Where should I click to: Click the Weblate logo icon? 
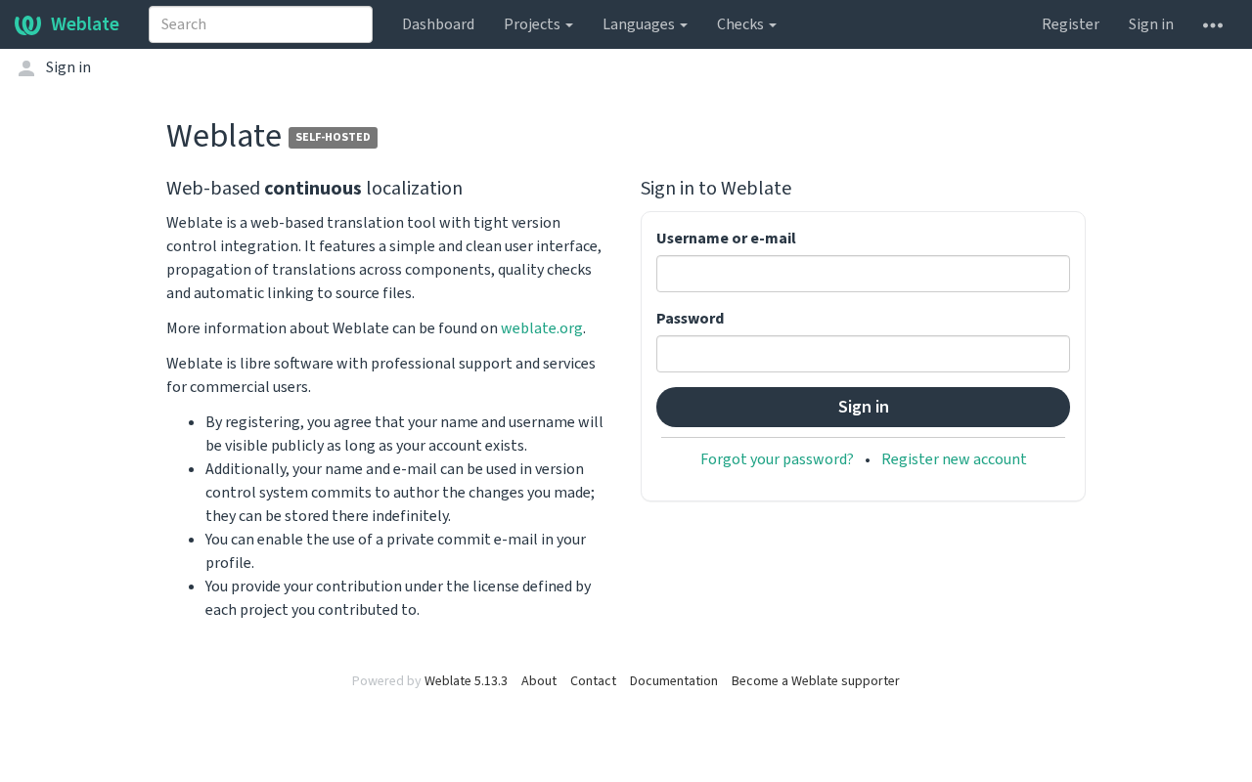pyautogui.click(x=27, y=24)
